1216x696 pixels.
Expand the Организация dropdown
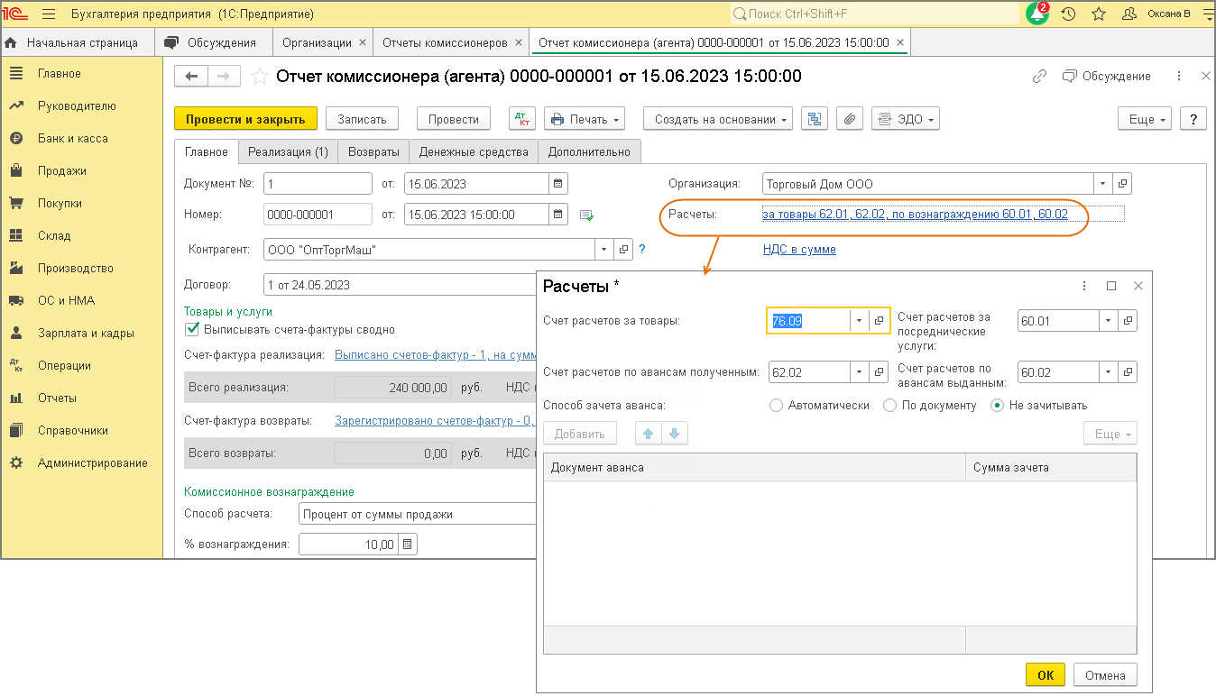coord(1103,184)
